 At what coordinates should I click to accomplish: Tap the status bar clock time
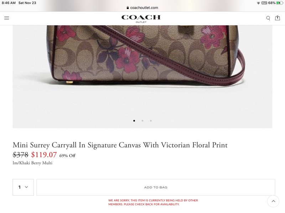point(9,3)
